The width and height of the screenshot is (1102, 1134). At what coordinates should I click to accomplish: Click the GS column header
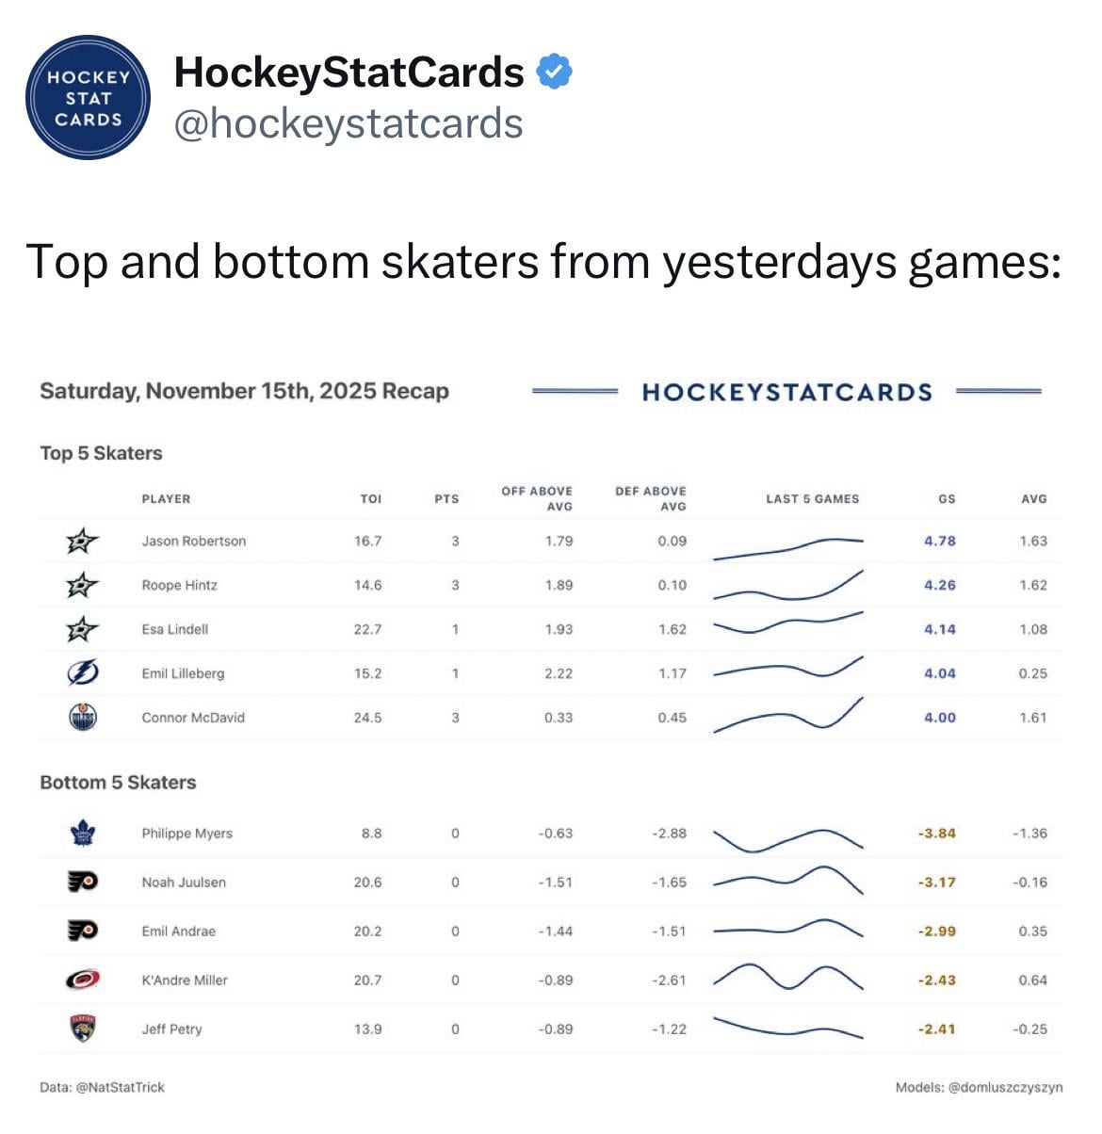[947, 499]
